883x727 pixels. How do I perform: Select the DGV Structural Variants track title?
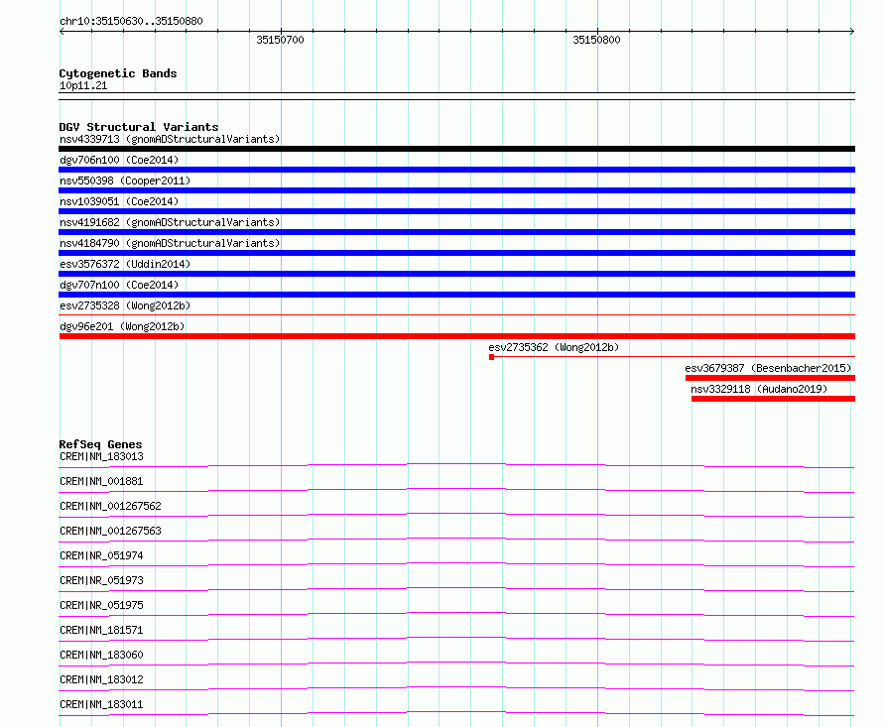pos(139,127)
